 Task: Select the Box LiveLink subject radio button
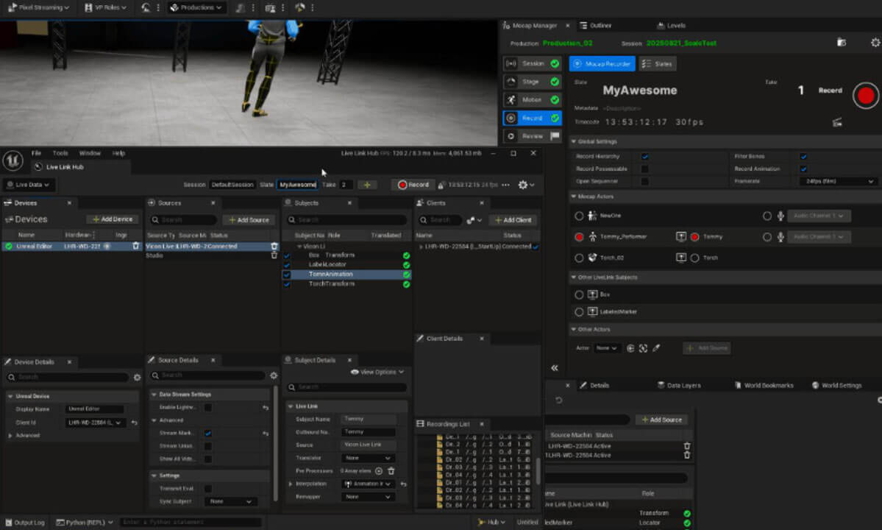tap(579, 294)
